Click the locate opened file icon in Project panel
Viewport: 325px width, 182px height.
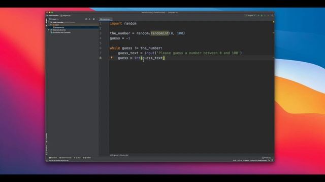coord(86,19)
